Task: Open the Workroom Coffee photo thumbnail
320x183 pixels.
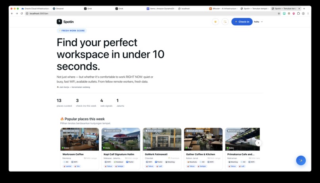Action: pos(79,139)
